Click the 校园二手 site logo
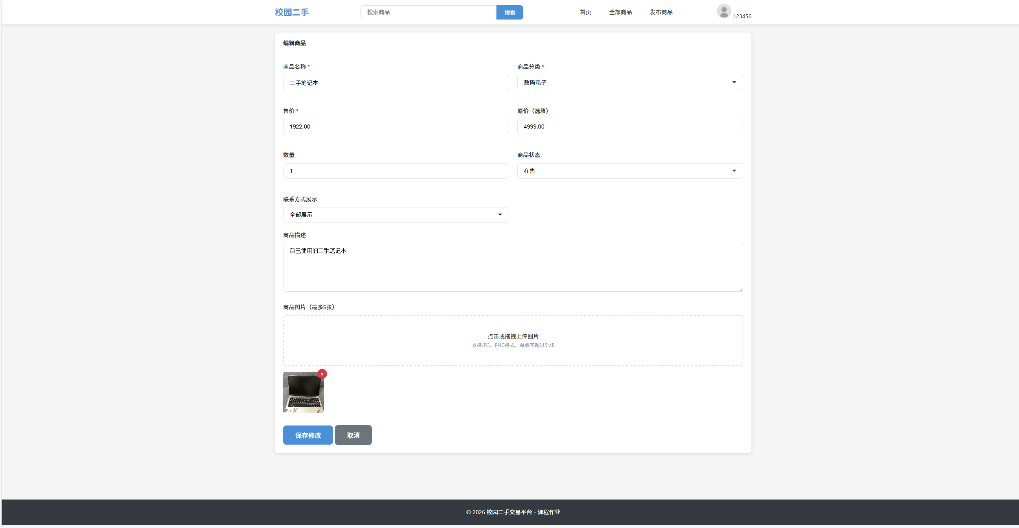The width and height of the screenshot is (1019, 528). pyautogui.click(x=292, y=12)
